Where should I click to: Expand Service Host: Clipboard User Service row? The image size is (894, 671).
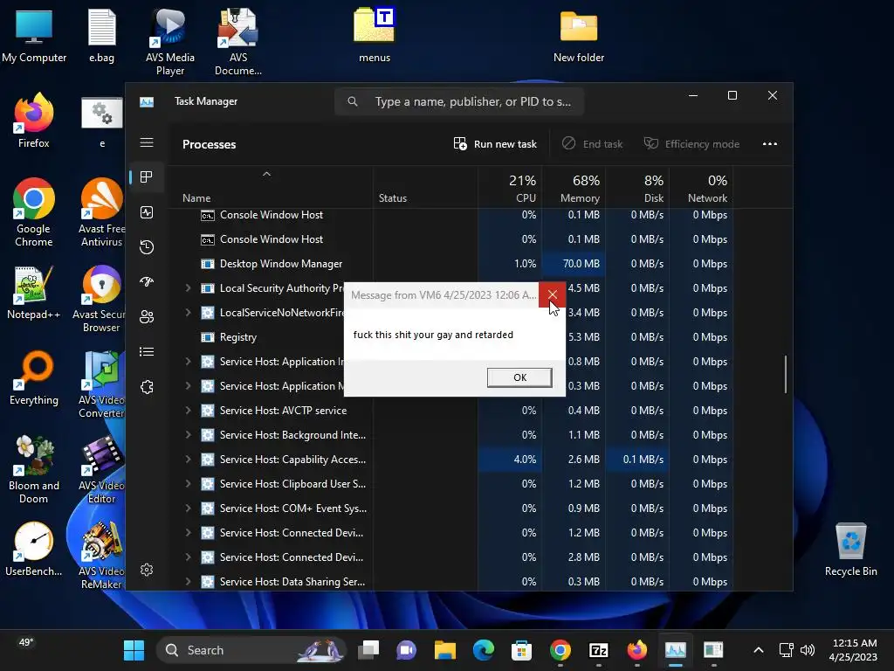188,484
